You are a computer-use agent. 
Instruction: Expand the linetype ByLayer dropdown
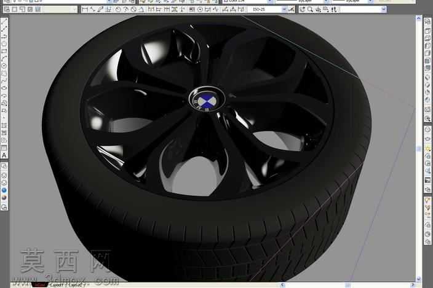pos(326,1)
